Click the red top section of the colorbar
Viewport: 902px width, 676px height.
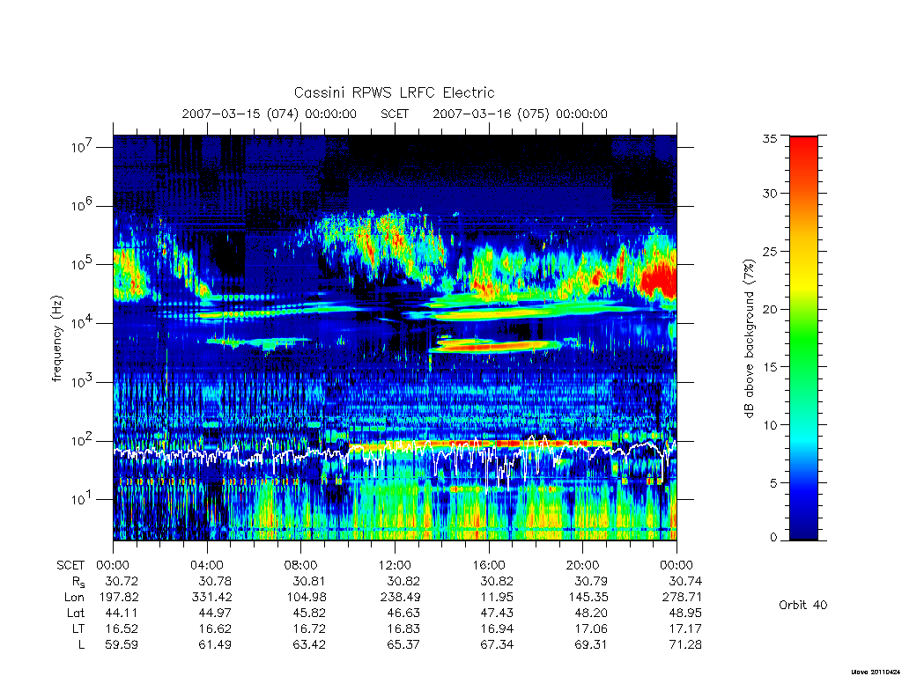coord(803,152)
